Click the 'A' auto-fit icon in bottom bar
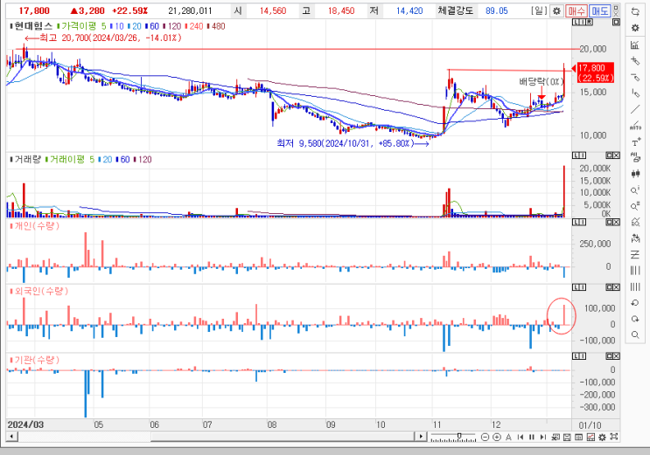The image size is (650, 455). click(508, 437)
